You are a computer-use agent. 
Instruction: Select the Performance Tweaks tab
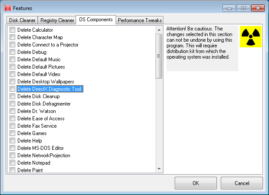coord(139,20)
